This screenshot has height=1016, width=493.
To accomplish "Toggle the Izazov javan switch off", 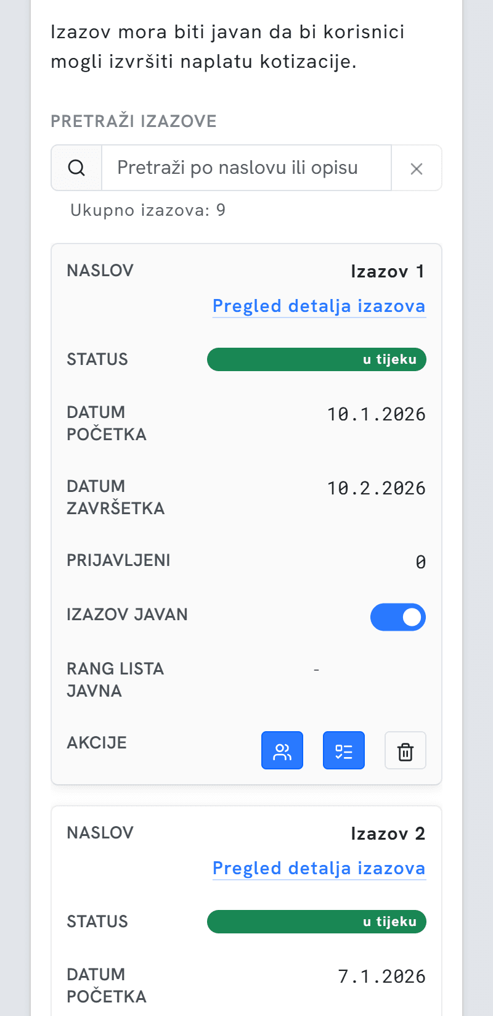I will (x=398, y=617).
